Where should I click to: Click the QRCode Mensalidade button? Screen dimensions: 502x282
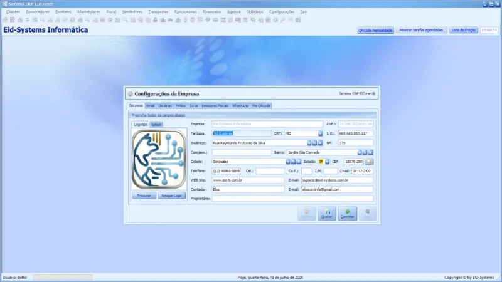[375, 30]
